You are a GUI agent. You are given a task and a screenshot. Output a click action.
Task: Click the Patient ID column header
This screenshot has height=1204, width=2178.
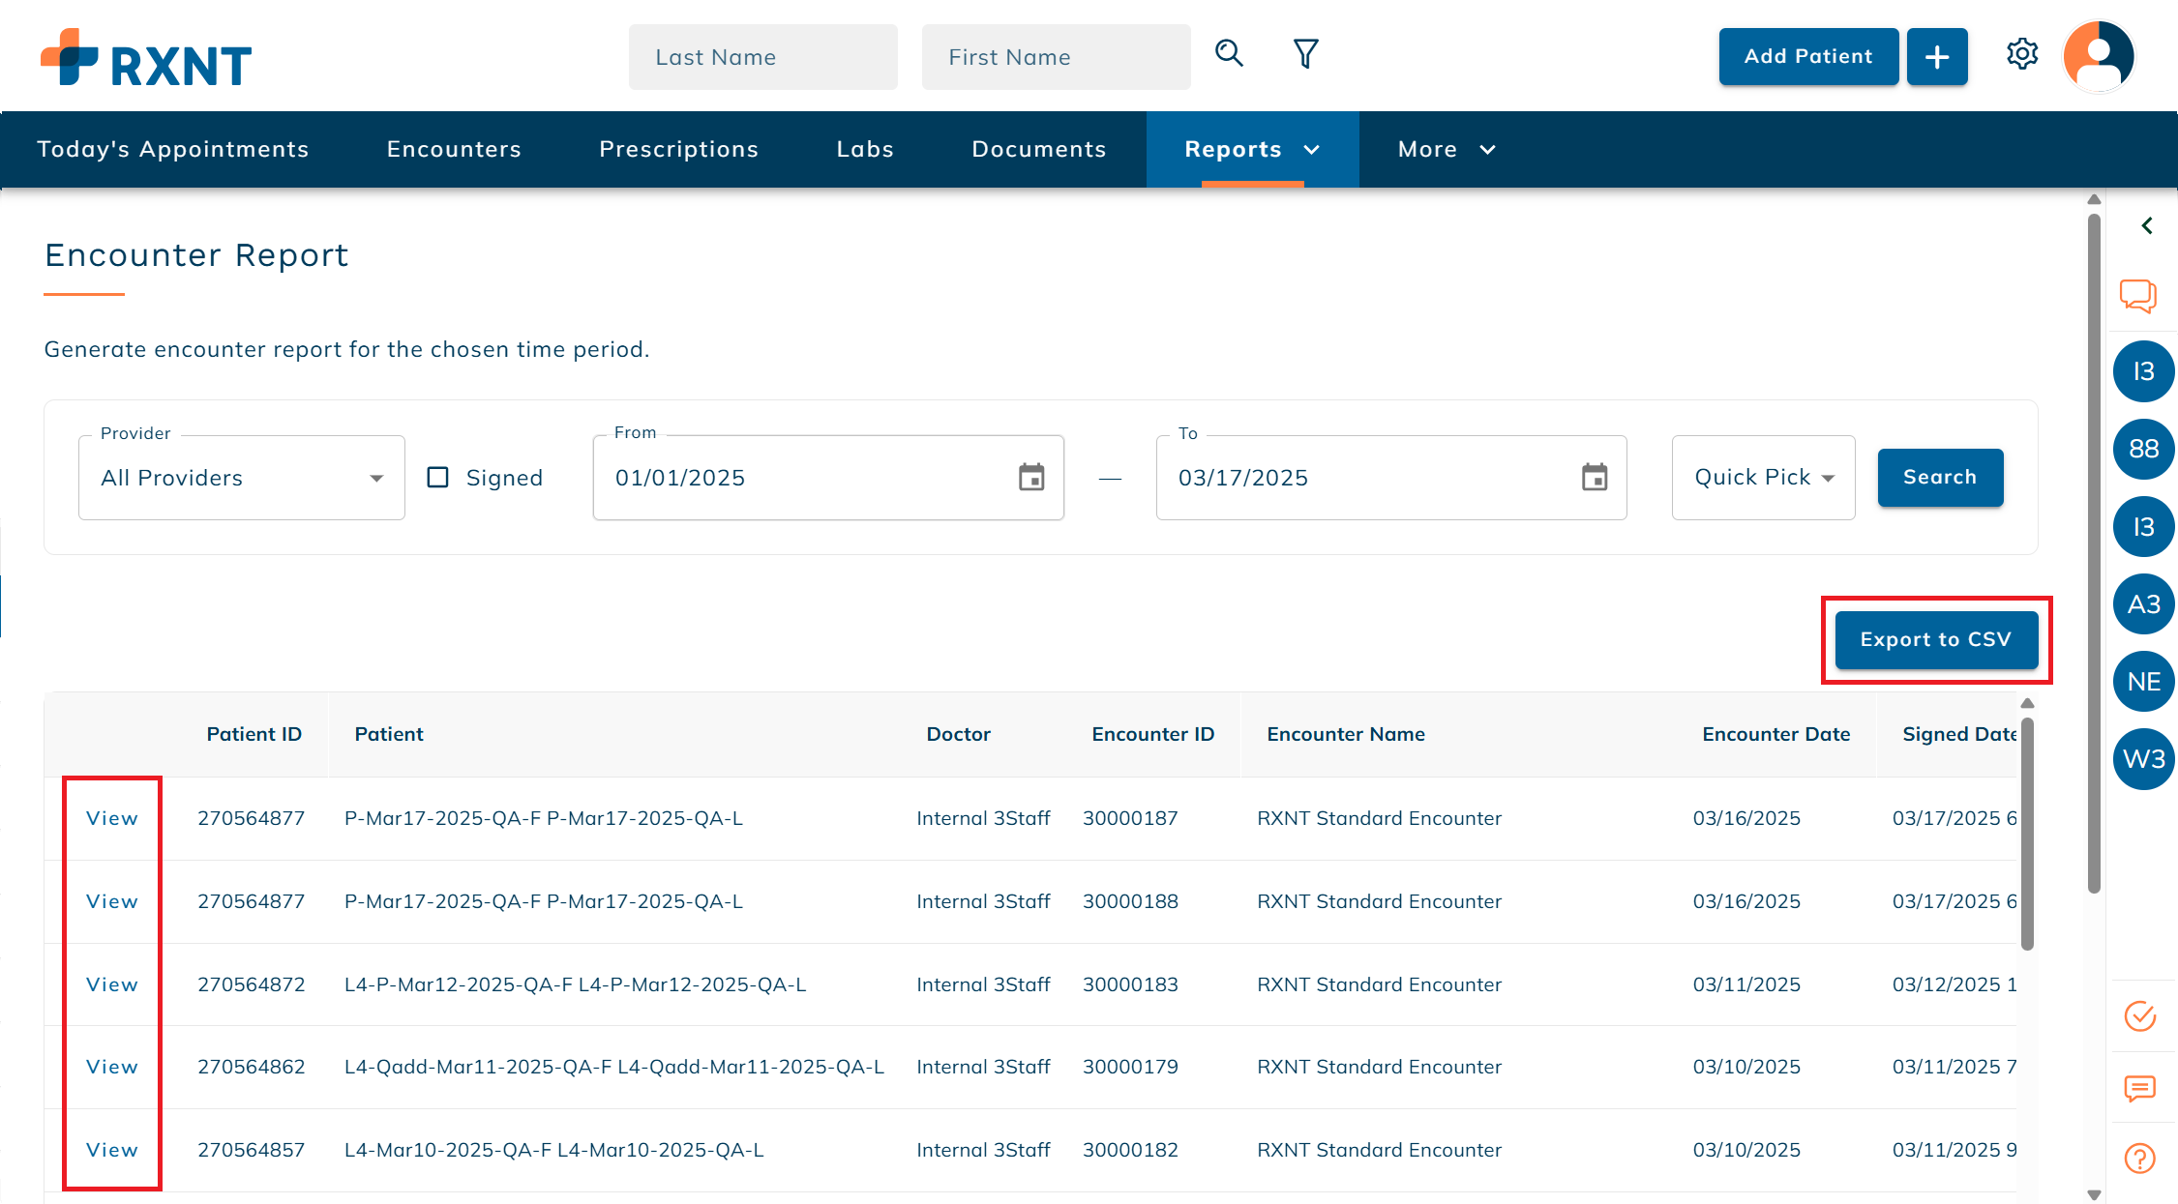click(x=254, y=734)
